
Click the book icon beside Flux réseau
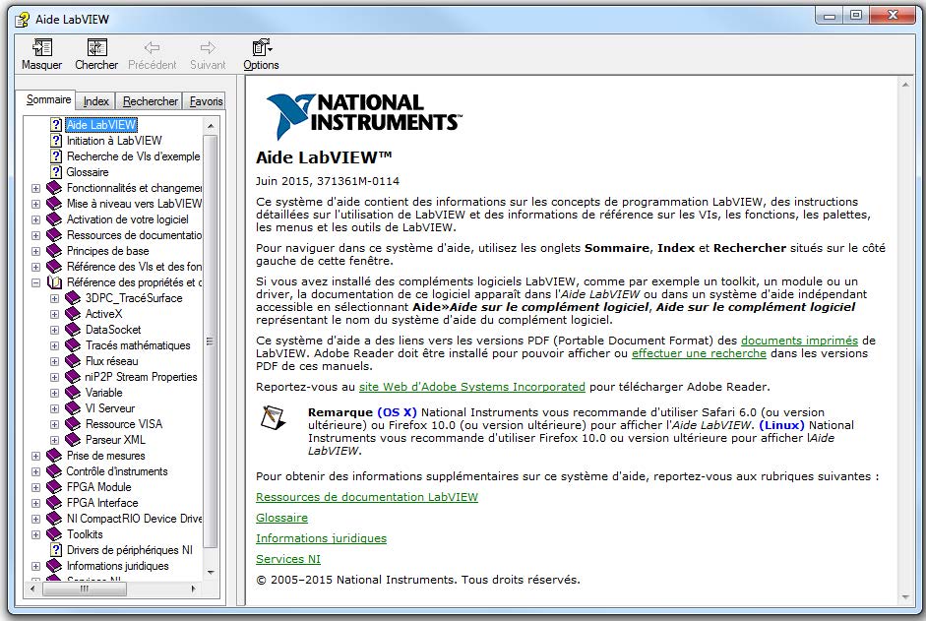coord(73,361)
